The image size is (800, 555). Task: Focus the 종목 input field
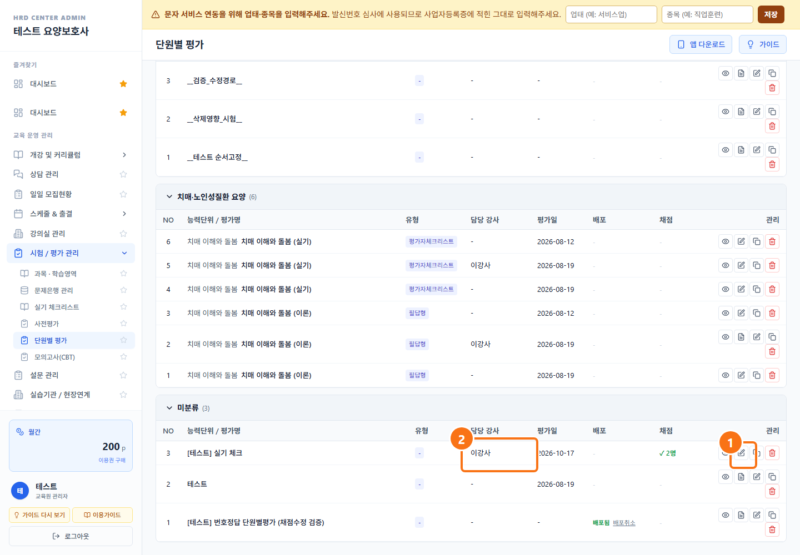pos(707,14)
